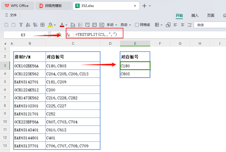Viewport: 226px width, 152px height.
Task: Click the insert columns icon
Action: (x=80, y=25)
